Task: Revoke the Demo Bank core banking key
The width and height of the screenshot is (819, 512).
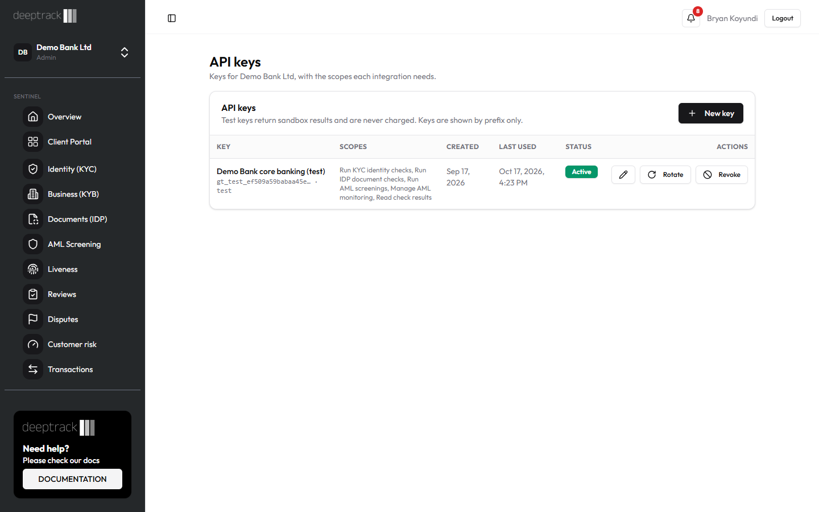Action: coord(722,175)
